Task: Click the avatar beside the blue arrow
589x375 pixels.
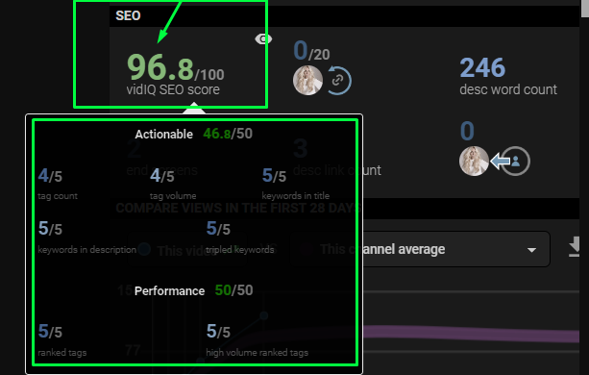Action: coord(474,162)
